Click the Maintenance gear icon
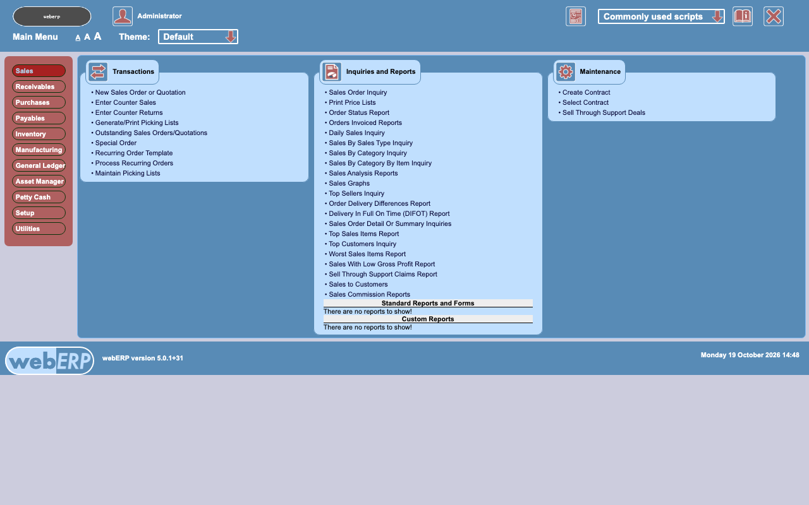 [566, 72]
